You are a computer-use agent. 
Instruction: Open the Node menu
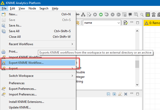[x=32, y=8]
